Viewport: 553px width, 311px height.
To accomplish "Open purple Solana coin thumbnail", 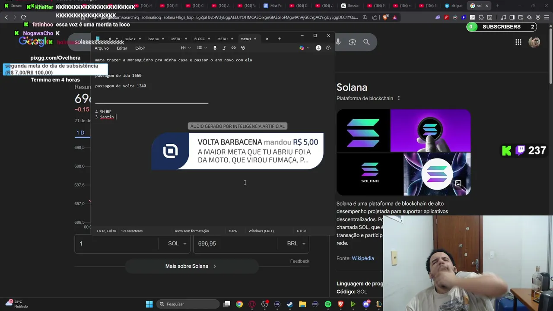I will pos(430,130).
